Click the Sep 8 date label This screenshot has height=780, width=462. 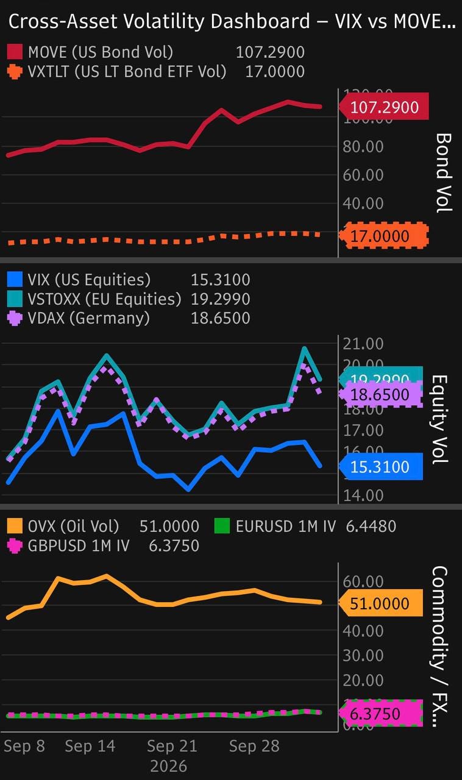point(24,746)
